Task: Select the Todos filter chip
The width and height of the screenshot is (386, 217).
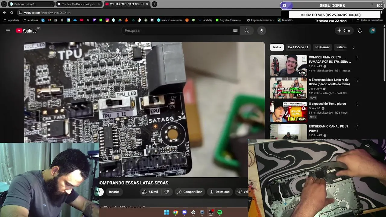Action: (277, 47)
